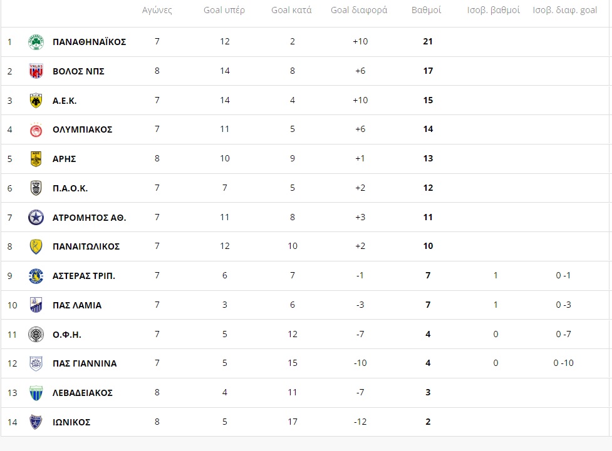Select the ΠΑΣ ΛΑΜΙΑ team name
The width and height of the screenshot is (612, 451).
point(77,305)
